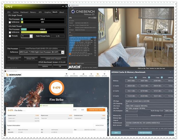
Task: Go to Home in 3DMark
Action: (x=67, y=75)
